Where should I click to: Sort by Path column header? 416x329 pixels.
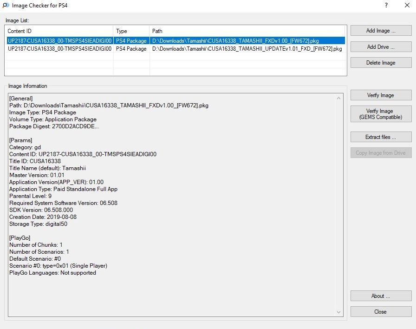click(x=247, y=31)
